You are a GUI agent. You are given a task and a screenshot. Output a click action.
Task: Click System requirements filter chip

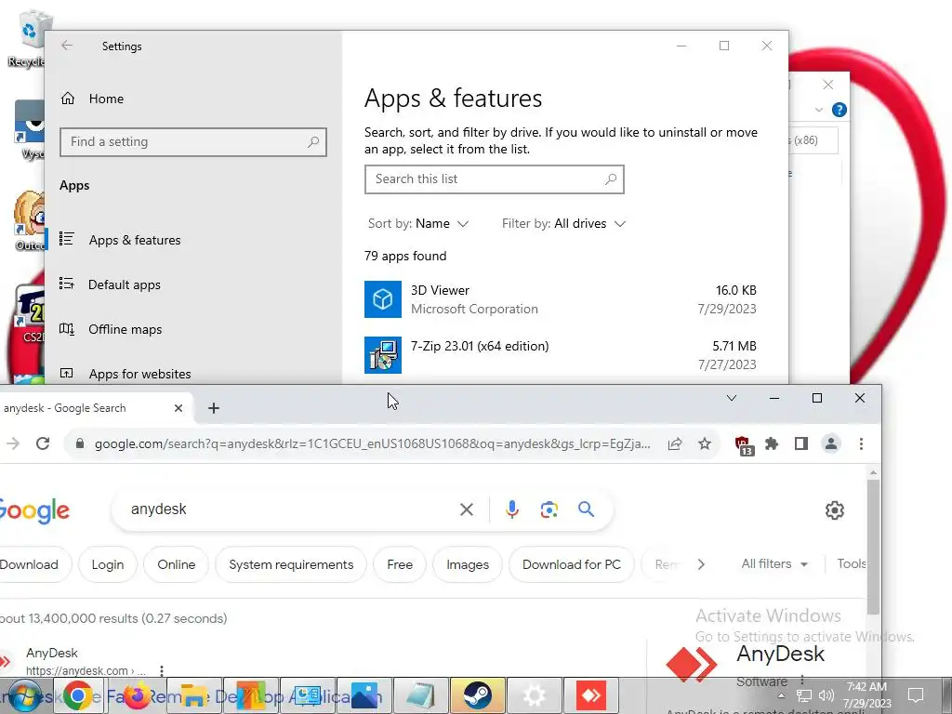coord(291,564)
